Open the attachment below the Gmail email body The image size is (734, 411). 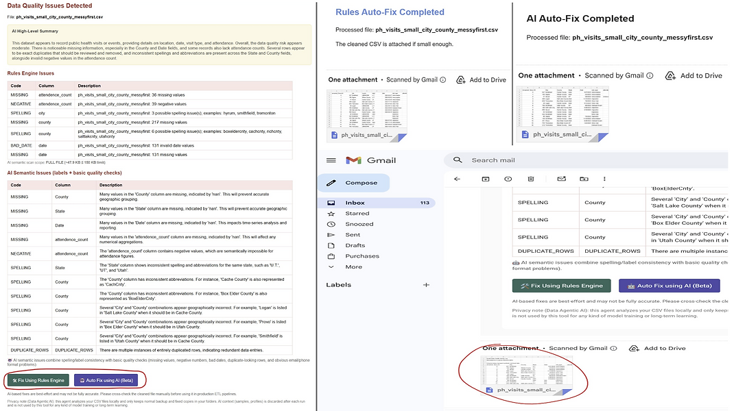527,376
